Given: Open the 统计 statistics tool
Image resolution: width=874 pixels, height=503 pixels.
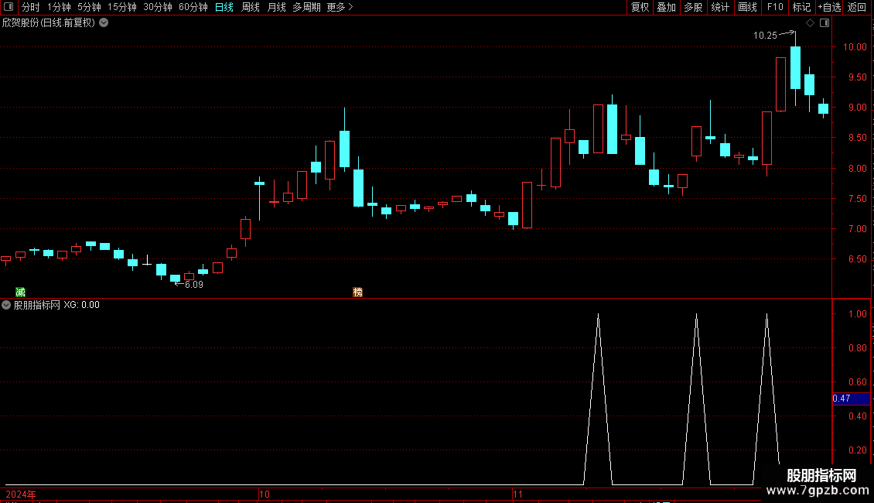Looking at the screenshot, I should point(720,7).
